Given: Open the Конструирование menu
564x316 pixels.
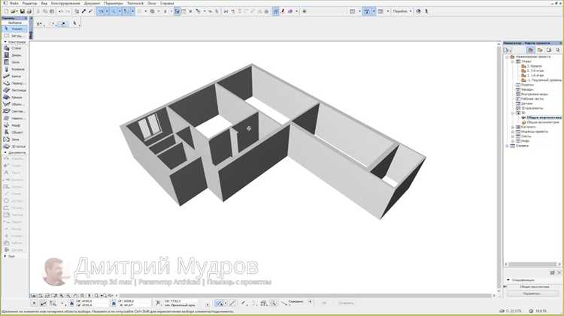Looking at the screenshot, I should (65, 3).
